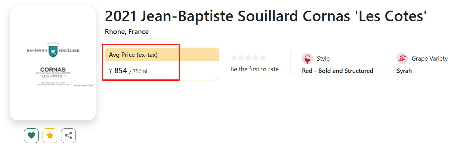Open the Red - Bold and Structured link
The height and width of the screenshot is (153, 463).
click(337, 71)
